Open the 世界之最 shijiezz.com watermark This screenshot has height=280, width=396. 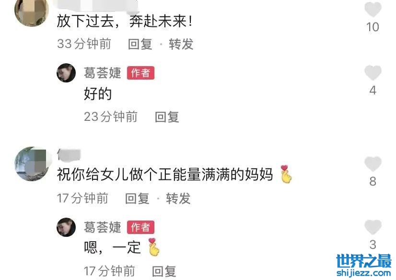click(x=364, y=265)
